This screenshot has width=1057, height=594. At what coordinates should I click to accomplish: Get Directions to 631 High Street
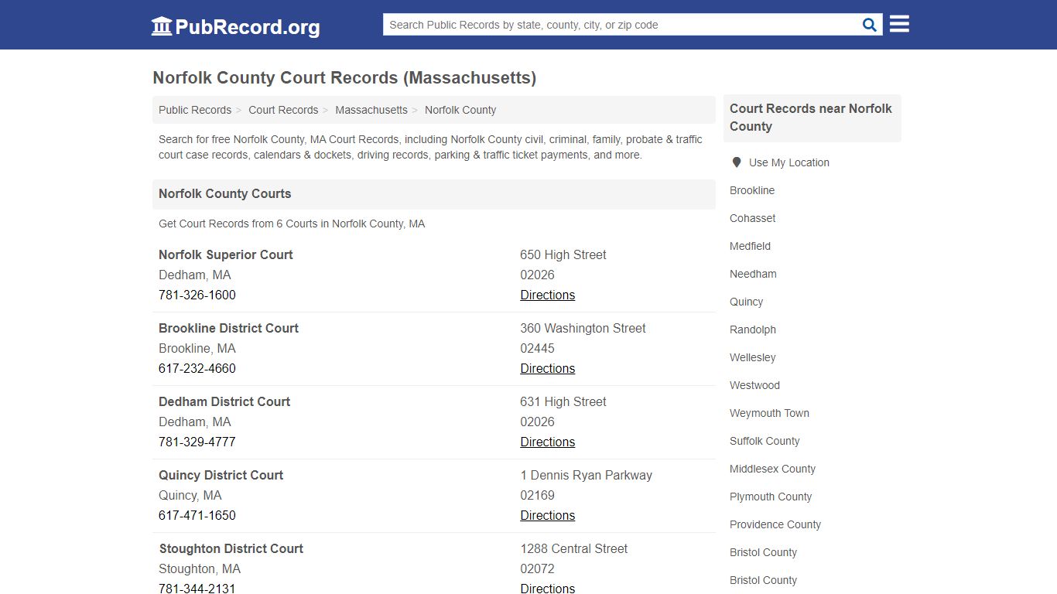pyautogui.click(x=548, y=442)
